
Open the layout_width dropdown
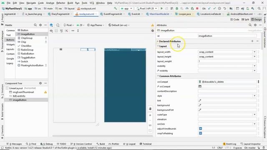tap(254, 52)
